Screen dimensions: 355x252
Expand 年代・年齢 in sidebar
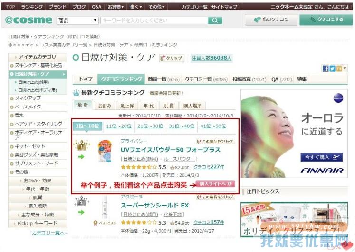[x=38, y=189]
